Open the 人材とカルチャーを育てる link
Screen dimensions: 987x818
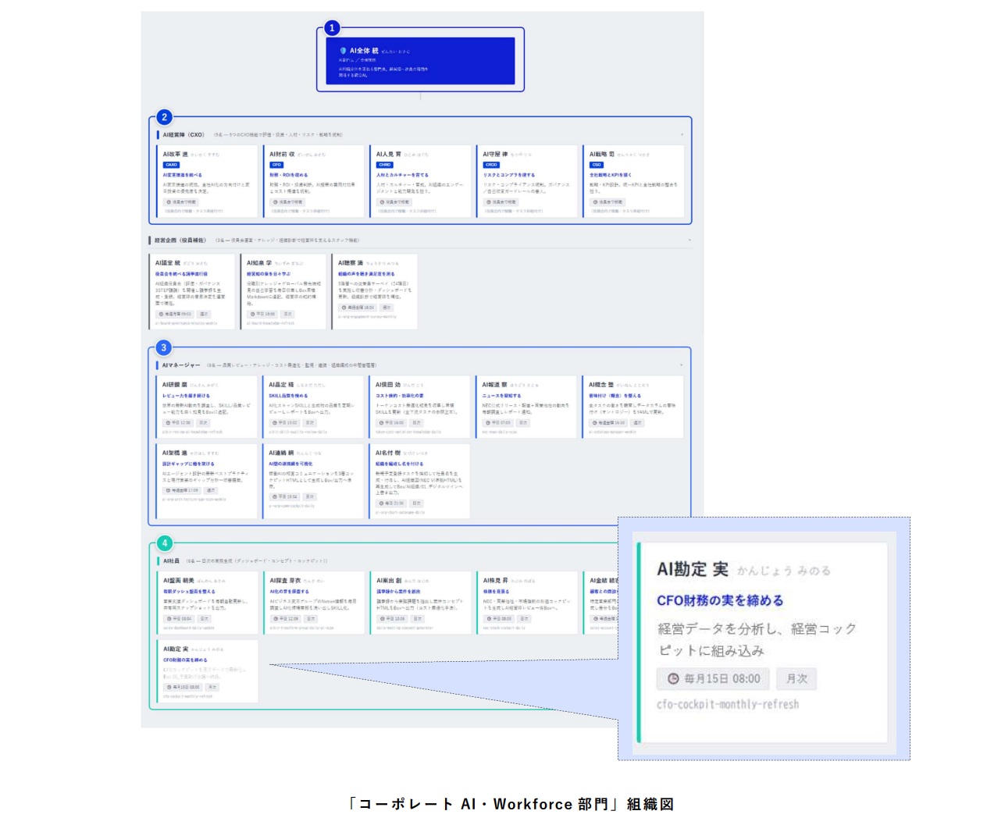(x=402, y=175)
